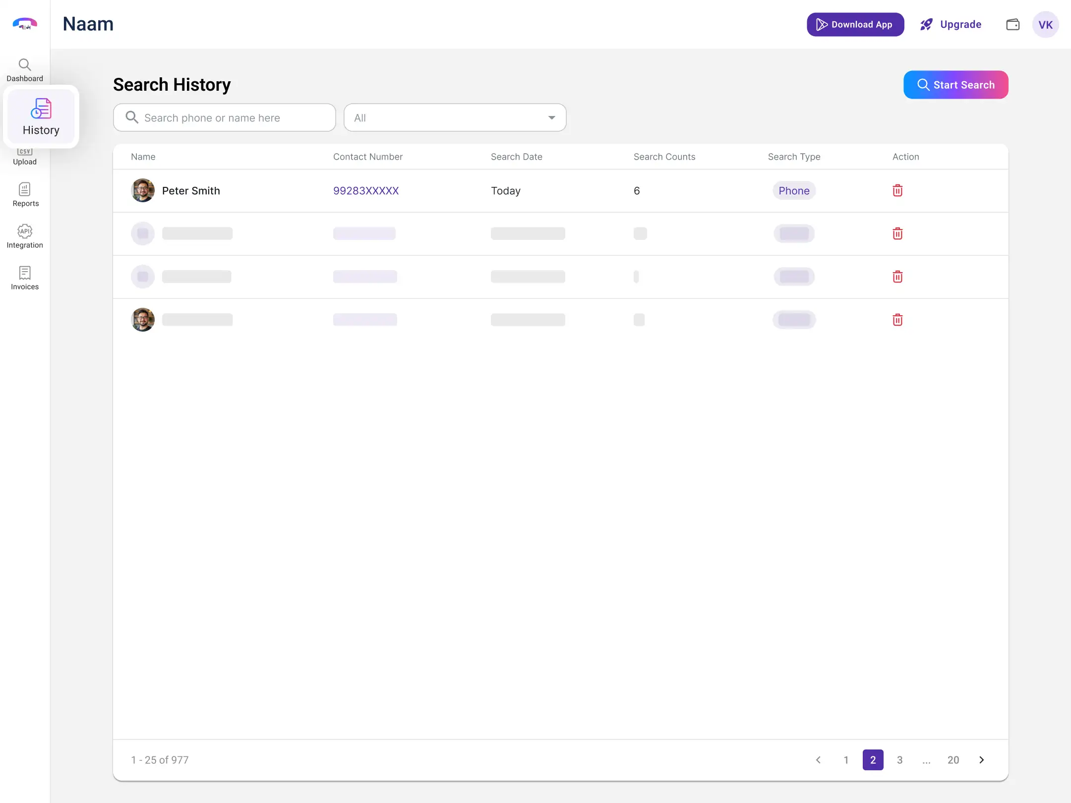Click the Naam logo icon

[25, 24]
